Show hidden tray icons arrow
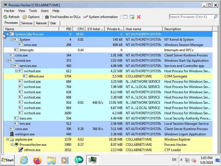221x166 pixels. [181, 160]
